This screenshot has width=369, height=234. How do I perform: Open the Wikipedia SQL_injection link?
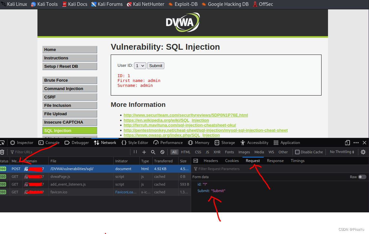tap(166, 120)
